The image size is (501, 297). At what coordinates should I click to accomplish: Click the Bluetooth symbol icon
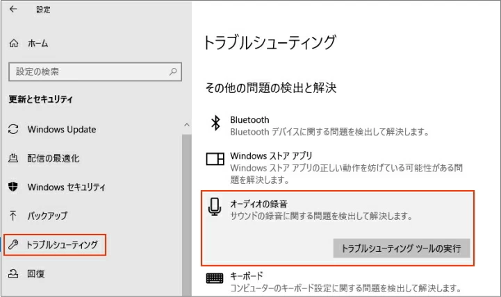[215, 123]
